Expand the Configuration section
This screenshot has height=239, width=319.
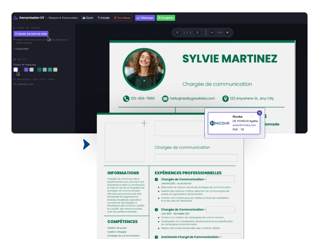[21, 49]
